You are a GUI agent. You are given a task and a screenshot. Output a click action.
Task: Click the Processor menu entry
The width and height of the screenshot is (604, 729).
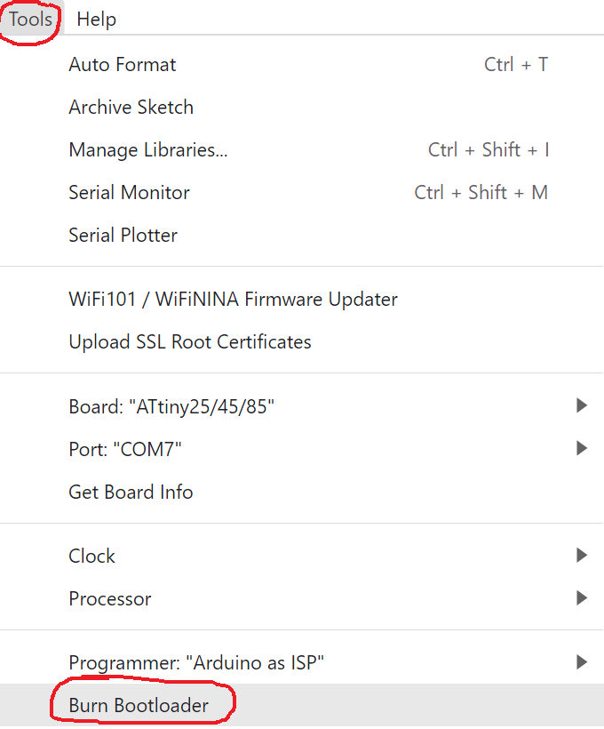coord(110,598)
